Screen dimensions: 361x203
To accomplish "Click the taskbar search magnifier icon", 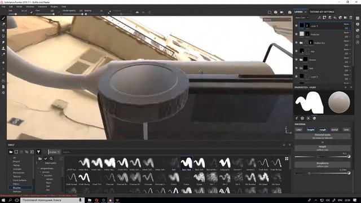I will pyautogui.click(x=10, y=200).
